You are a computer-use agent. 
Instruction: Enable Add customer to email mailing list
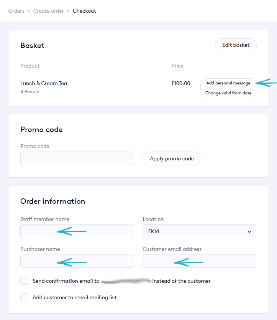[x=25, y=297]
